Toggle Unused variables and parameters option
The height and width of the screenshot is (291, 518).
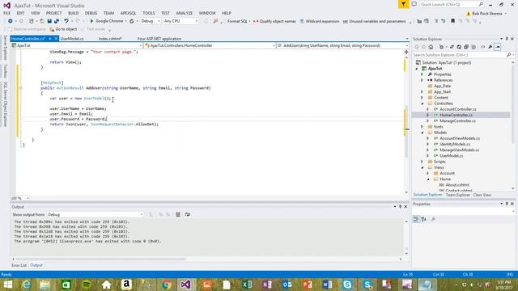click(x=374, y=21)
